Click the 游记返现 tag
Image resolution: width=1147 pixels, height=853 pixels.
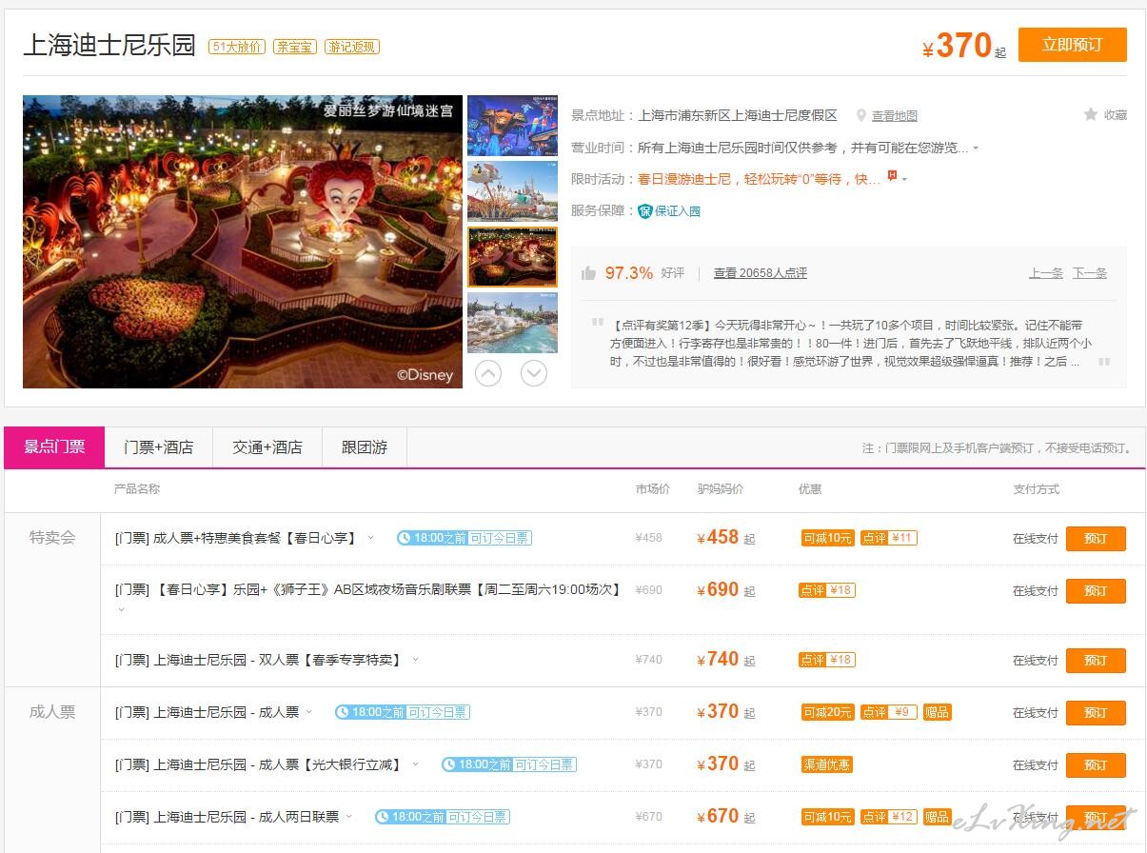pyautogui.click(x=352, y=47)
